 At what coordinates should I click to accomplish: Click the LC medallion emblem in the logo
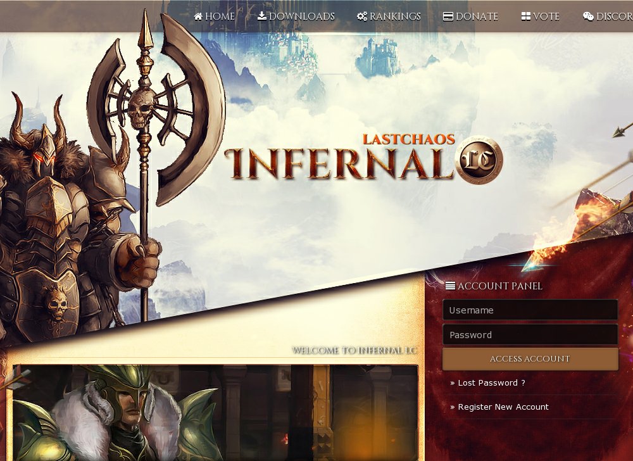[x=480, y=161]
